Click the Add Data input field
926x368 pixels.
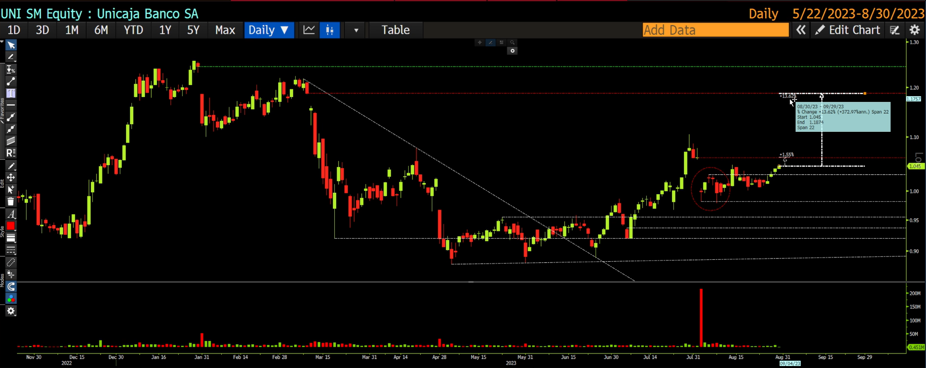pyautogui.click(x=715, y=30)
